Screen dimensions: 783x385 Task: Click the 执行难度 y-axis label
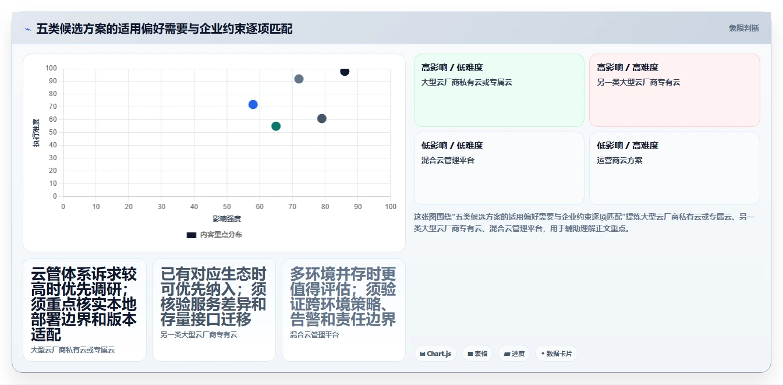coord(36,133)
